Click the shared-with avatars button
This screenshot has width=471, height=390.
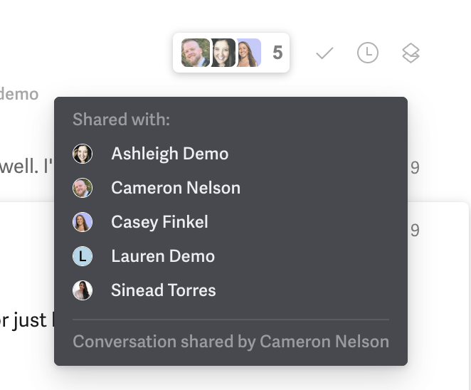231,53
